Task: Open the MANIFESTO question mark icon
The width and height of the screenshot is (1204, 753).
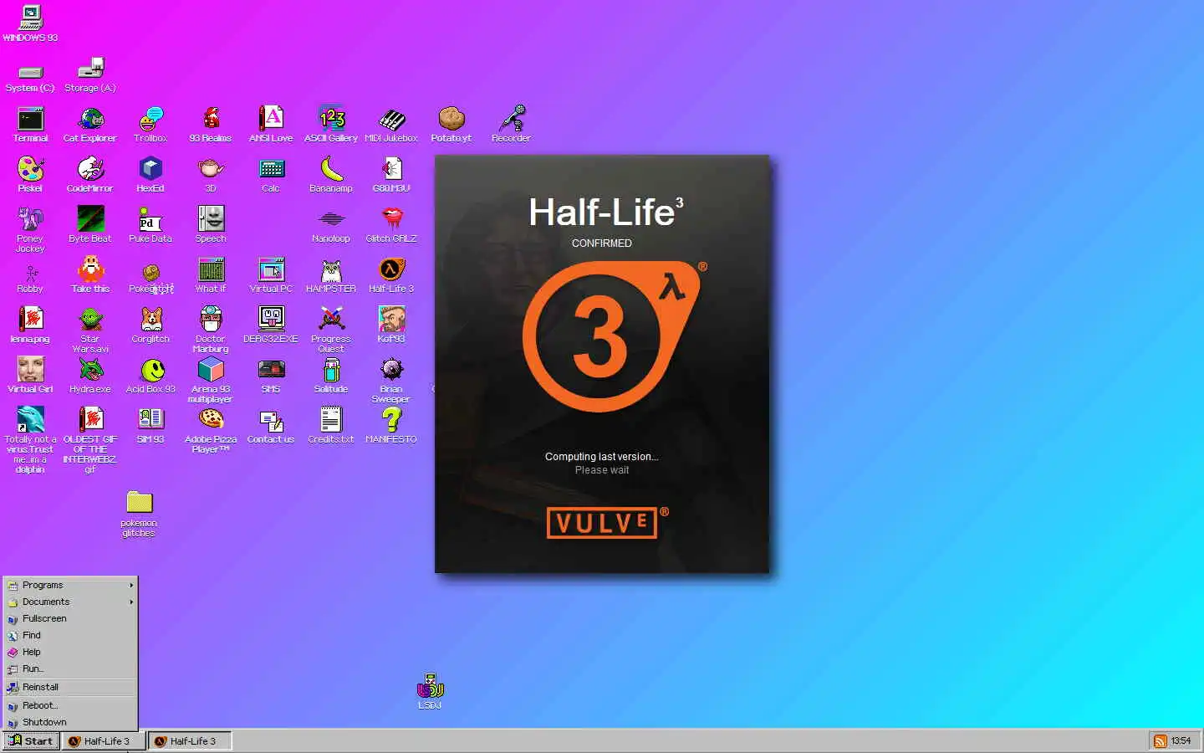Action: 391,426
